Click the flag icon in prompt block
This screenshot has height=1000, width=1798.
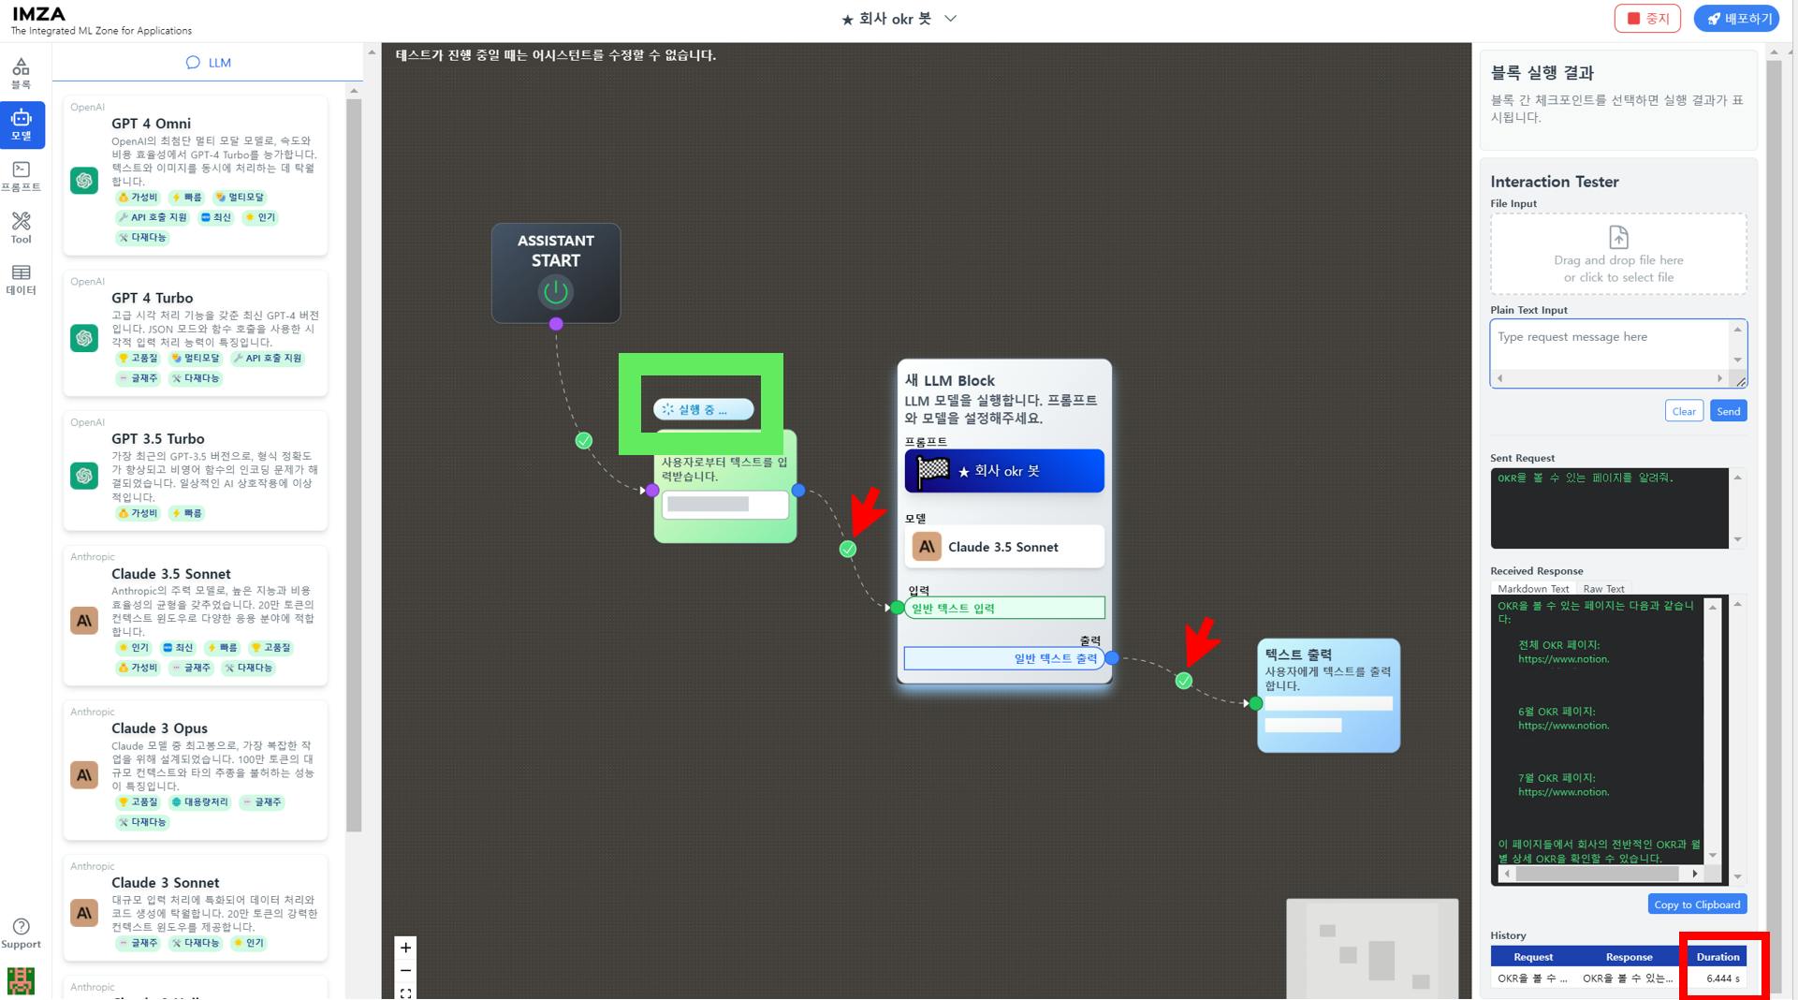[x=933, y=471]
